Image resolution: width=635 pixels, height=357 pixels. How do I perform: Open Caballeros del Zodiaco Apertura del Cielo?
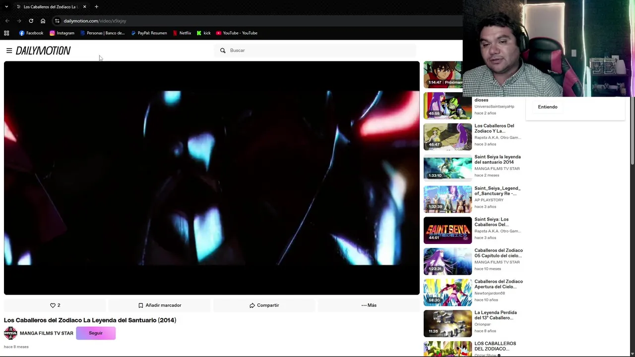point(499,284)
